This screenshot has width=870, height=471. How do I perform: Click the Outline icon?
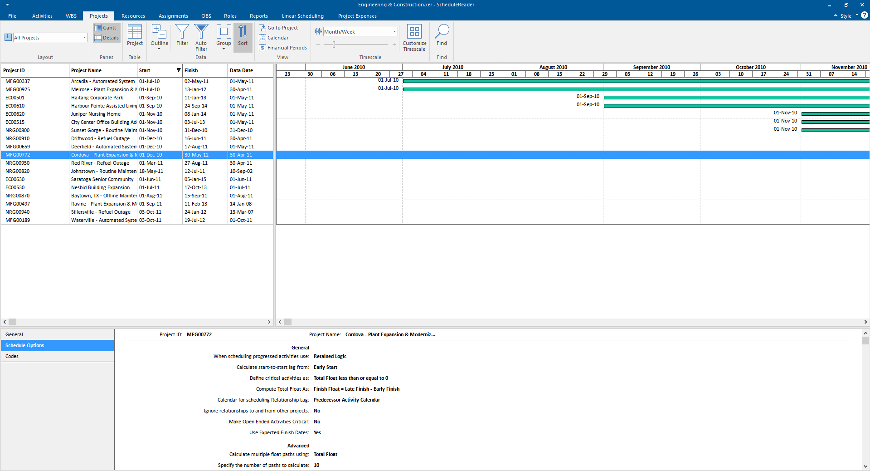tap(159, 33)
